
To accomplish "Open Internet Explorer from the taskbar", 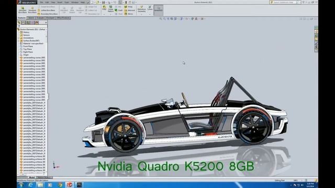I will tap(30, 185).
